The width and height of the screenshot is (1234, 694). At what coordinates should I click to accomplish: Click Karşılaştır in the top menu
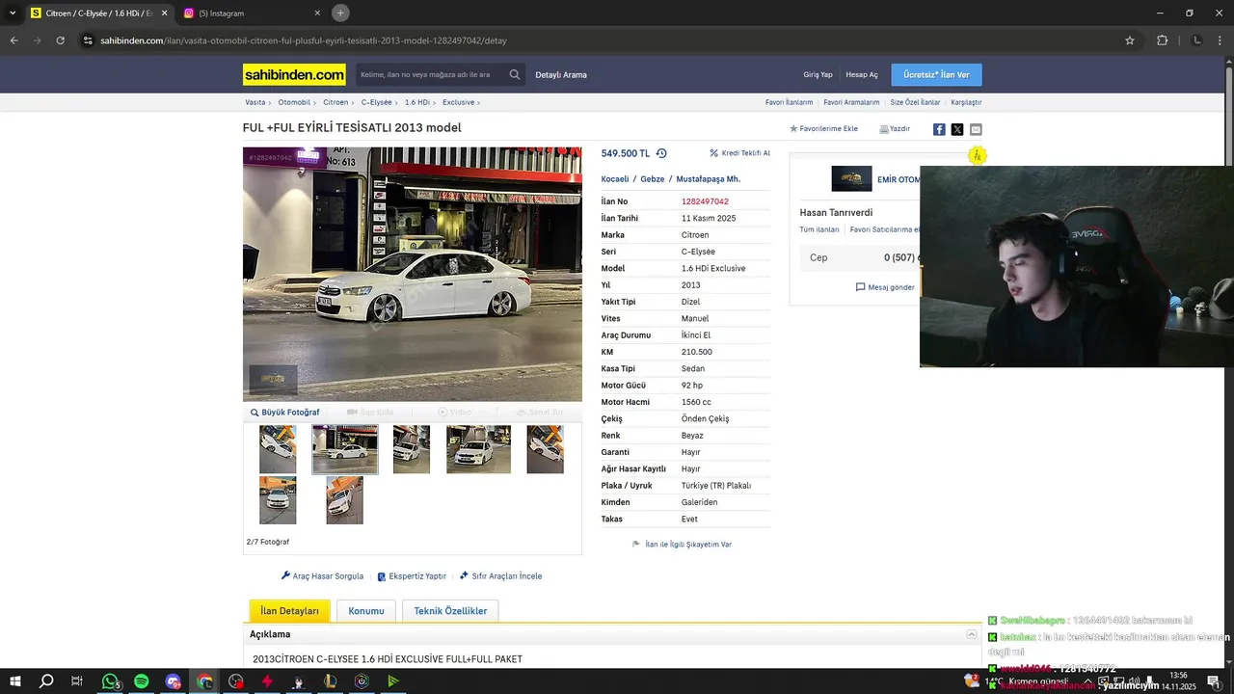coord(966,102)
